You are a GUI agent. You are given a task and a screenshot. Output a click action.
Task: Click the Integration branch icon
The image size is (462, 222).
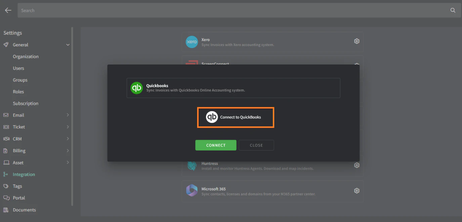click(x=5, y=174)
